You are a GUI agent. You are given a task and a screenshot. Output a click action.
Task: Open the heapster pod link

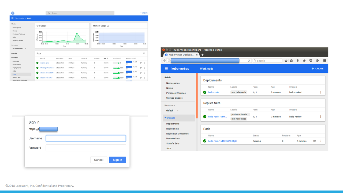coord(44,63)
